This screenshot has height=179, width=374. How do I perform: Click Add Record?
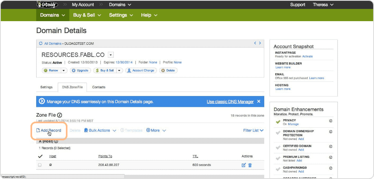(49, 130)
